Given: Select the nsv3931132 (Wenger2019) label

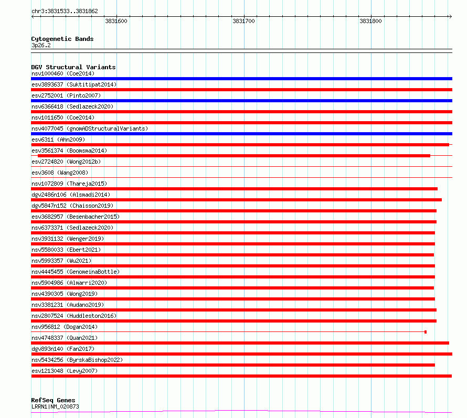Looking at the screenshot, I should pyautogui.click(x=68, y=239).
